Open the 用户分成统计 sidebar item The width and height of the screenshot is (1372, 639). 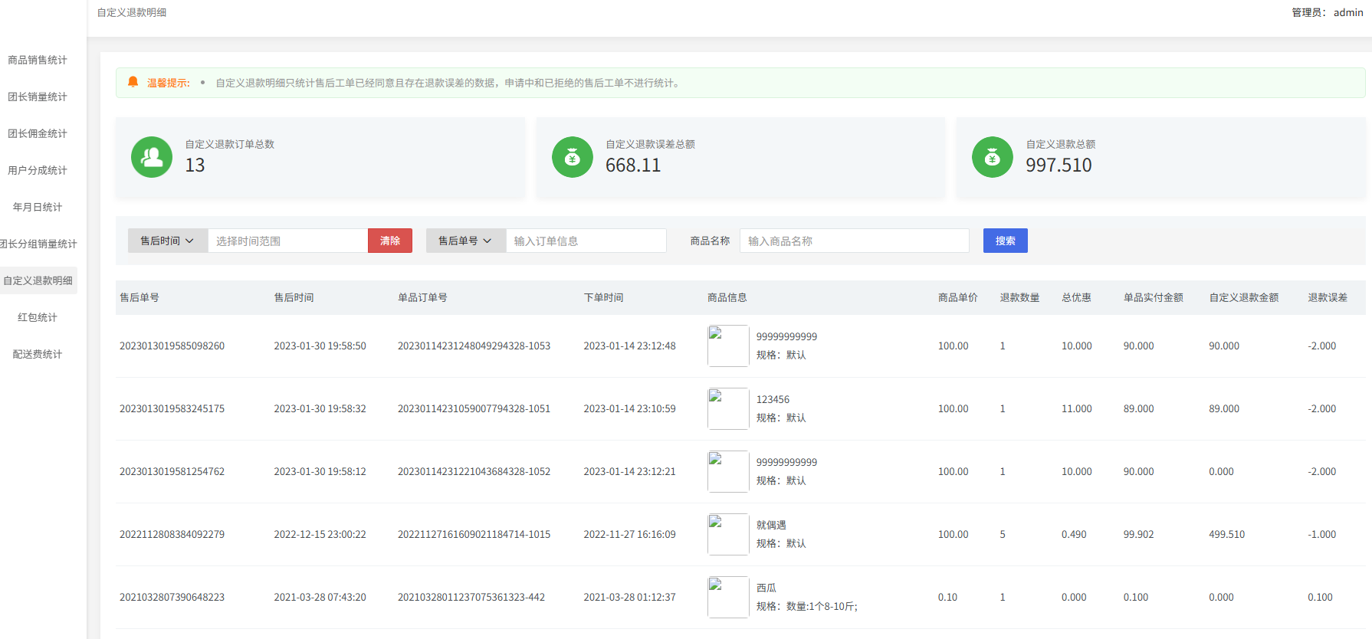pyautogui.click(x=38, y=170)
